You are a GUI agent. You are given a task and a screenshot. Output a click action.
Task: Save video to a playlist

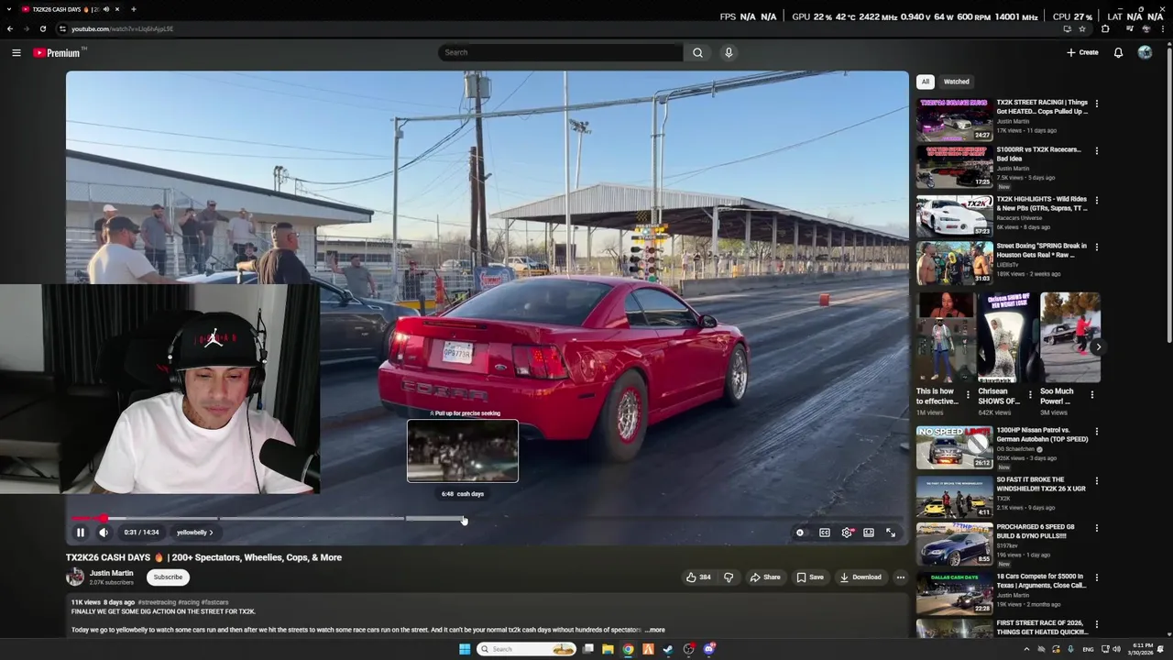810,577
